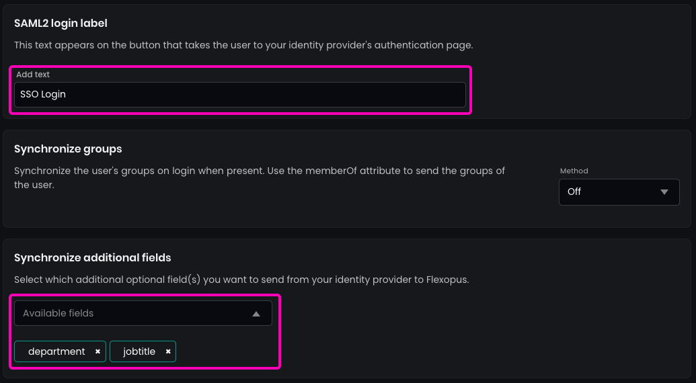Collapse the Available fields arrow

(x=256, y=314)
